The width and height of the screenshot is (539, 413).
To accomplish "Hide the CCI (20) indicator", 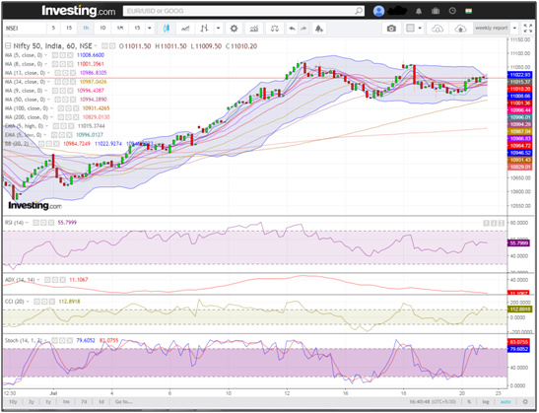I will [36, 302].
